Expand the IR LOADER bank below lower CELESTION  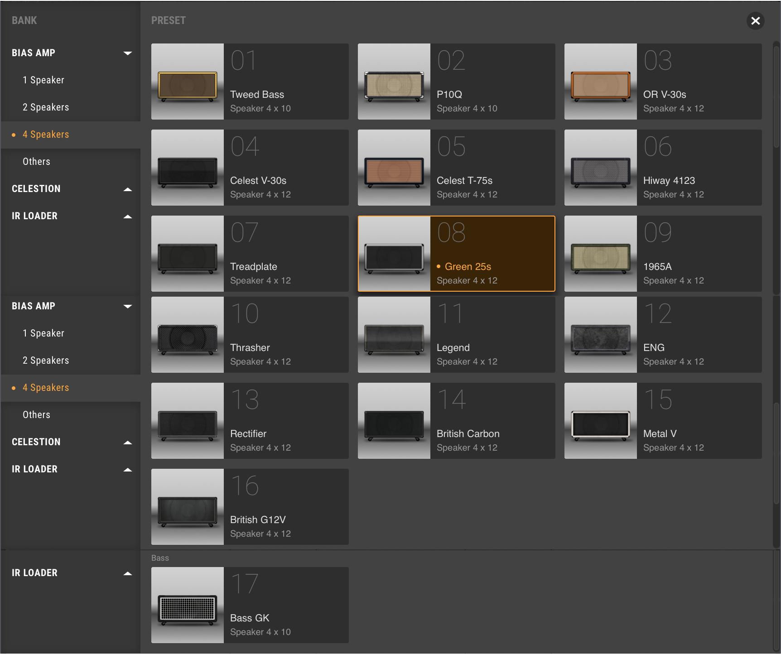[128, 469]
